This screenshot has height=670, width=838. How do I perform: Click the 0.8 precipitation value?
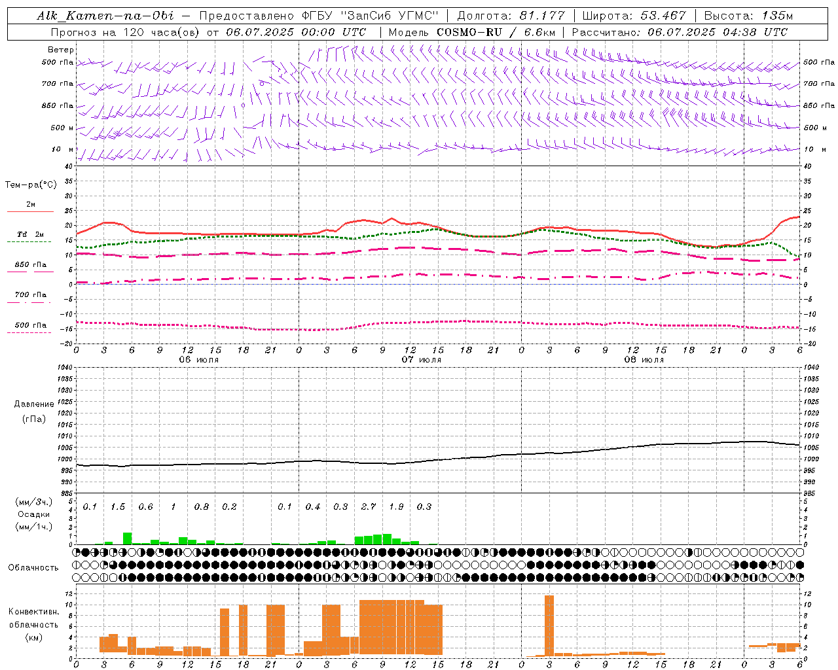pos(202,507)
